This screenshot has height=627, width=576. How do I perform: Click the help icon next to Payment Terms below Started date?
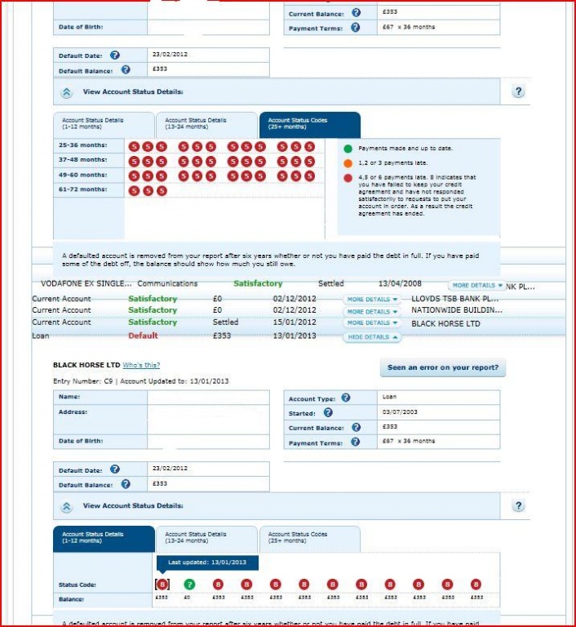point(356,442)
